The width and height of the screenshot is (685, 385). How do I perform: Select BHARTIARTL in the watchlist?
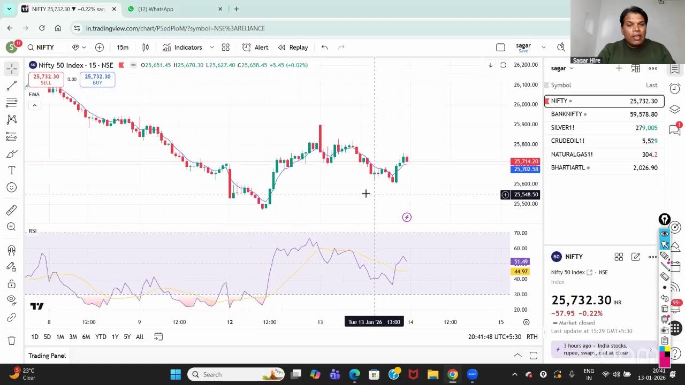pos(604,167)
